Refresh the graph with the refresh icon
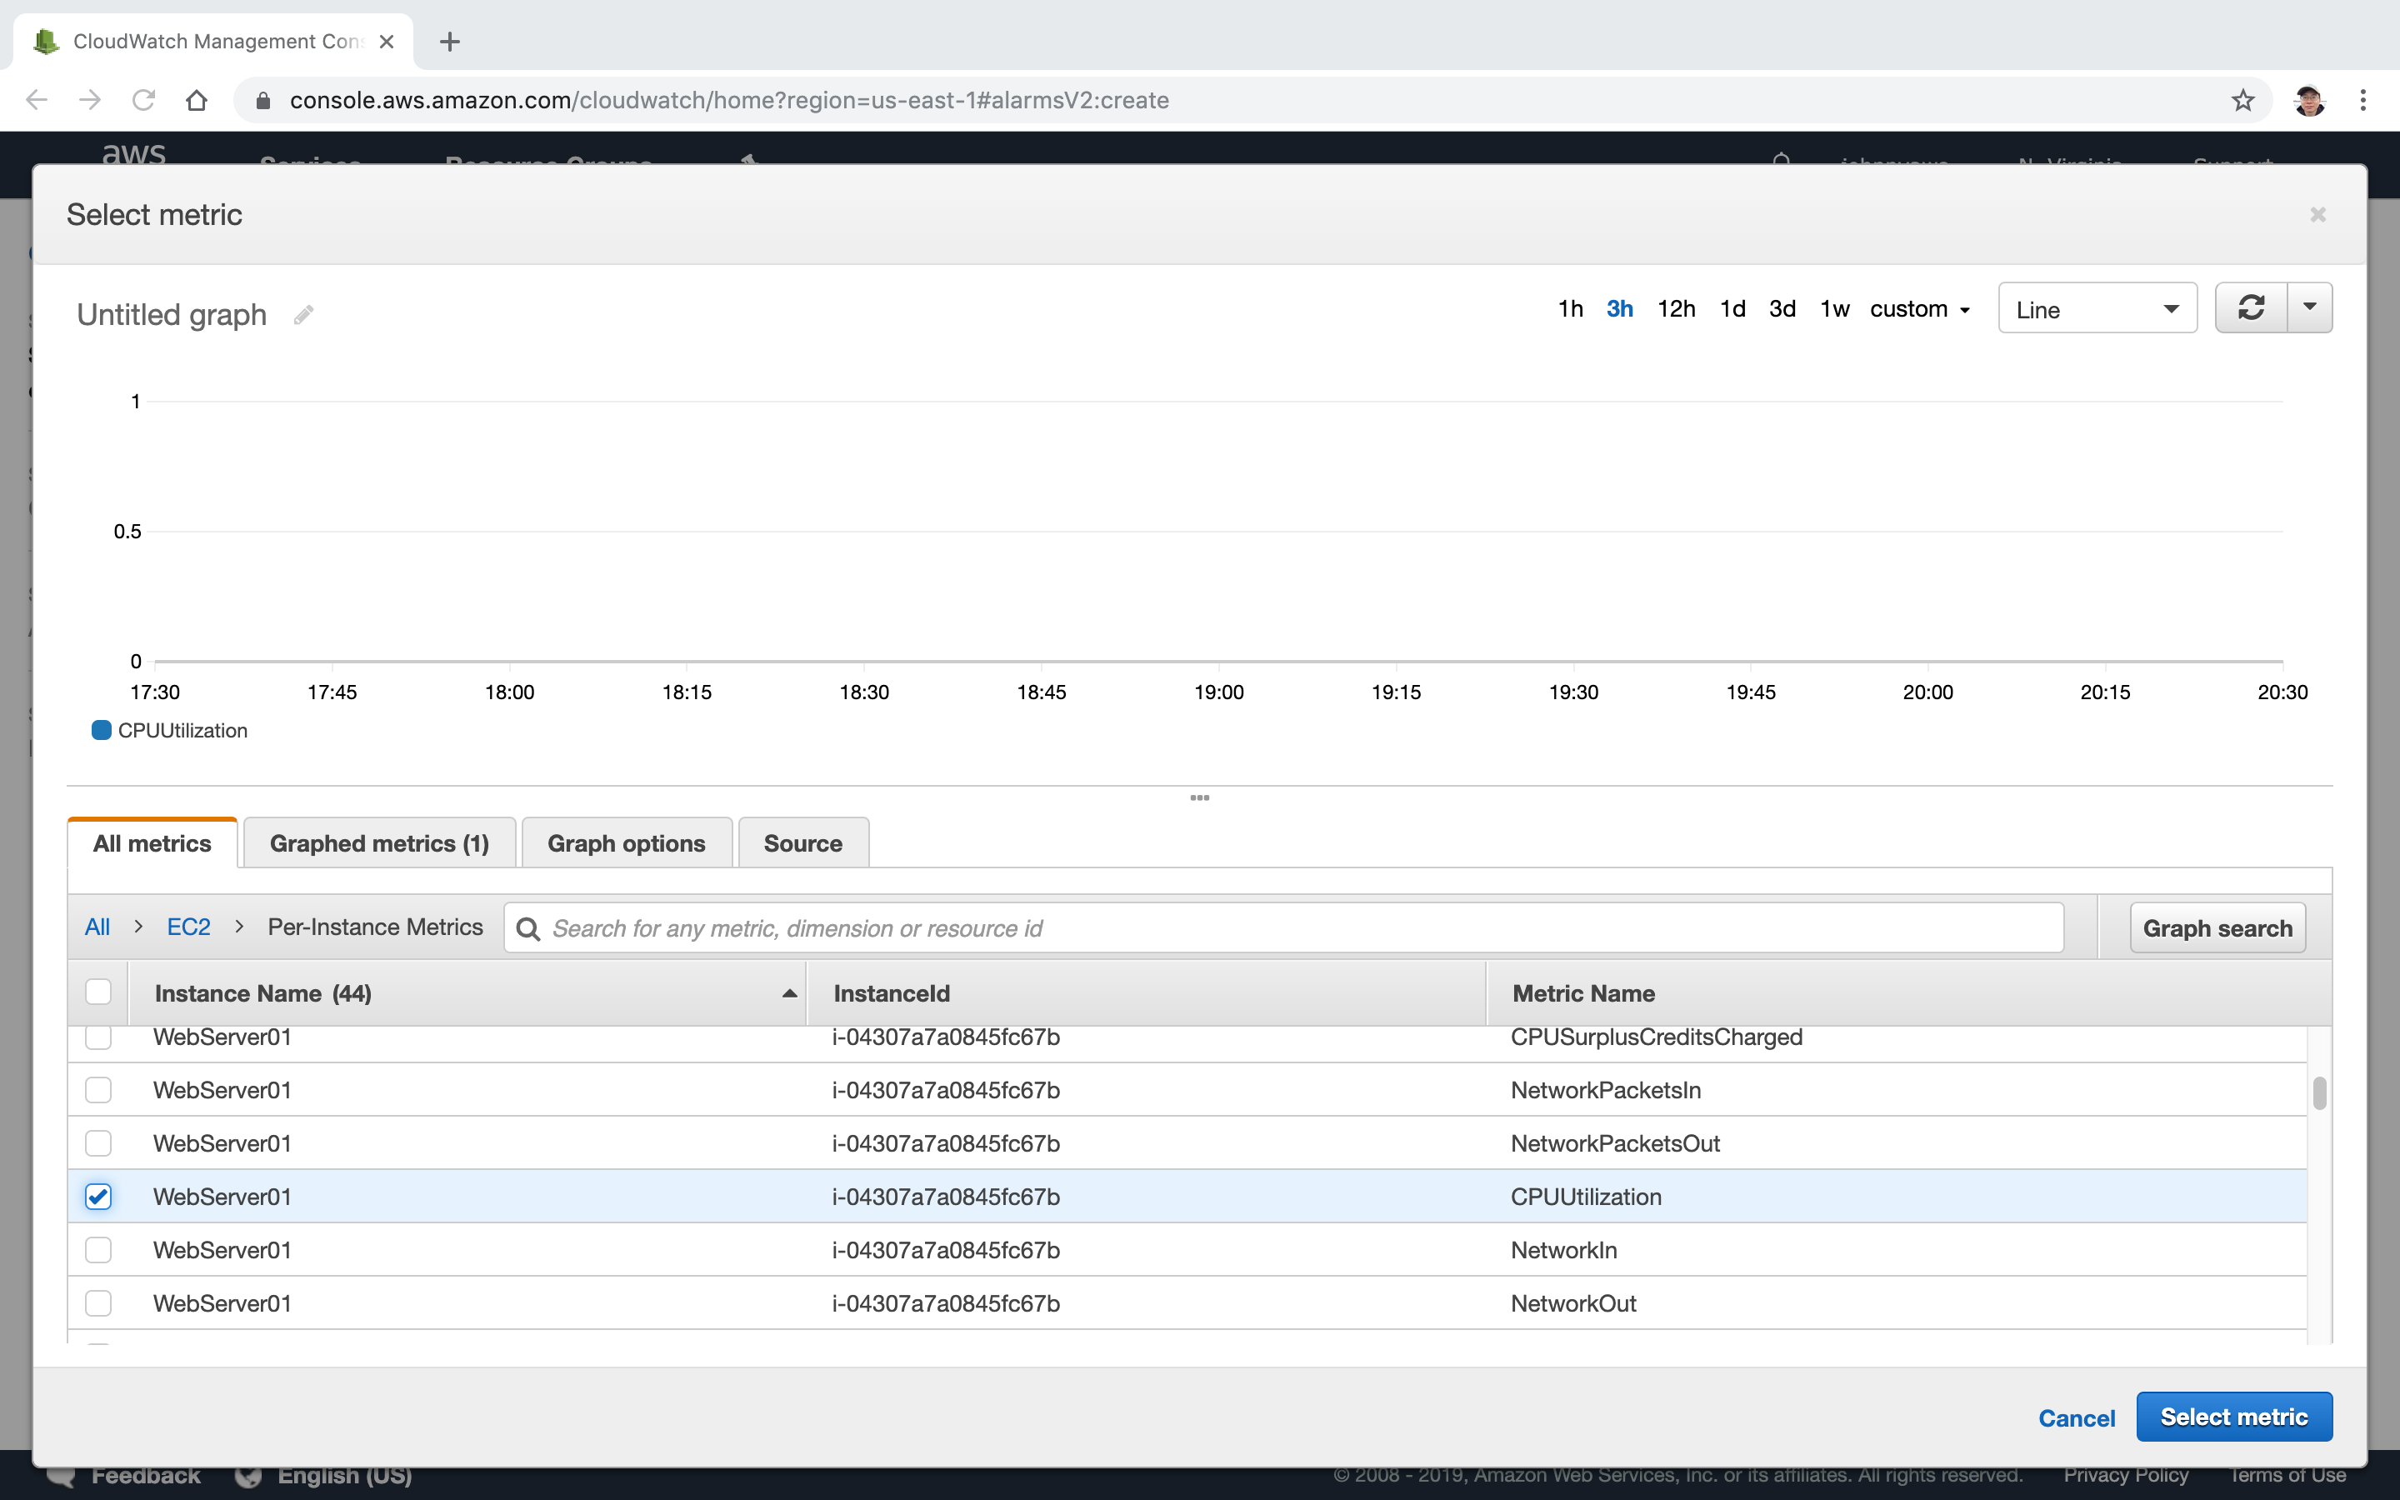Image resolution: width=2400 pixels, height=1500 pixels. (x=2251, y=307)
